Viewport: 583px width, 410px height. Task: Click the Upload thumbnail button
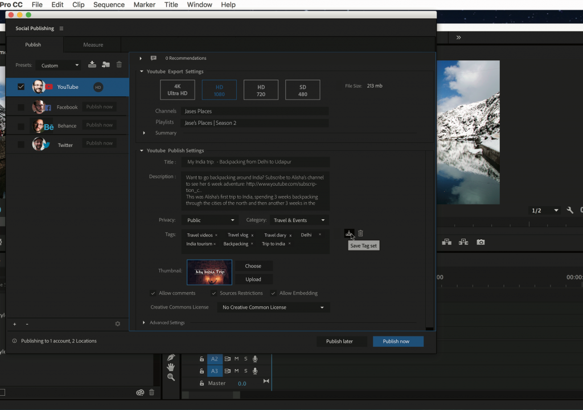click(x=253, y=280)
